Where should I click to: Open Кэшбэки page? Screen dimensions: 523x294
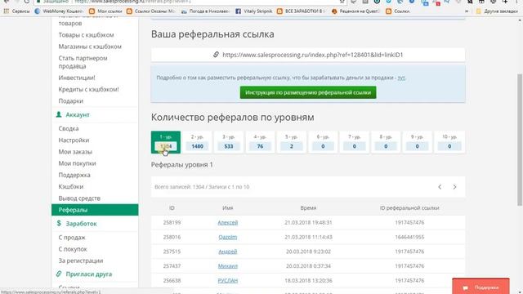[x=71, y=187]
